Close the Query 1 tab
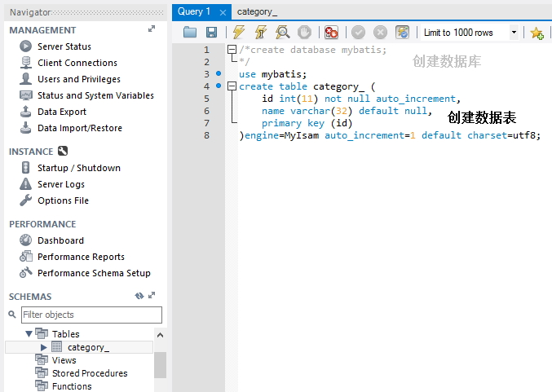552x392 pixels. click(223, 12)
